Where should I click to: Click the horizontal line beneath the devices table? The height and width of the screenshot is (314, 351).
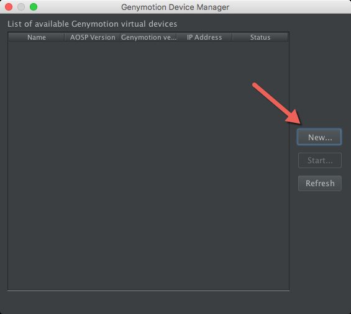pos(148,291)
